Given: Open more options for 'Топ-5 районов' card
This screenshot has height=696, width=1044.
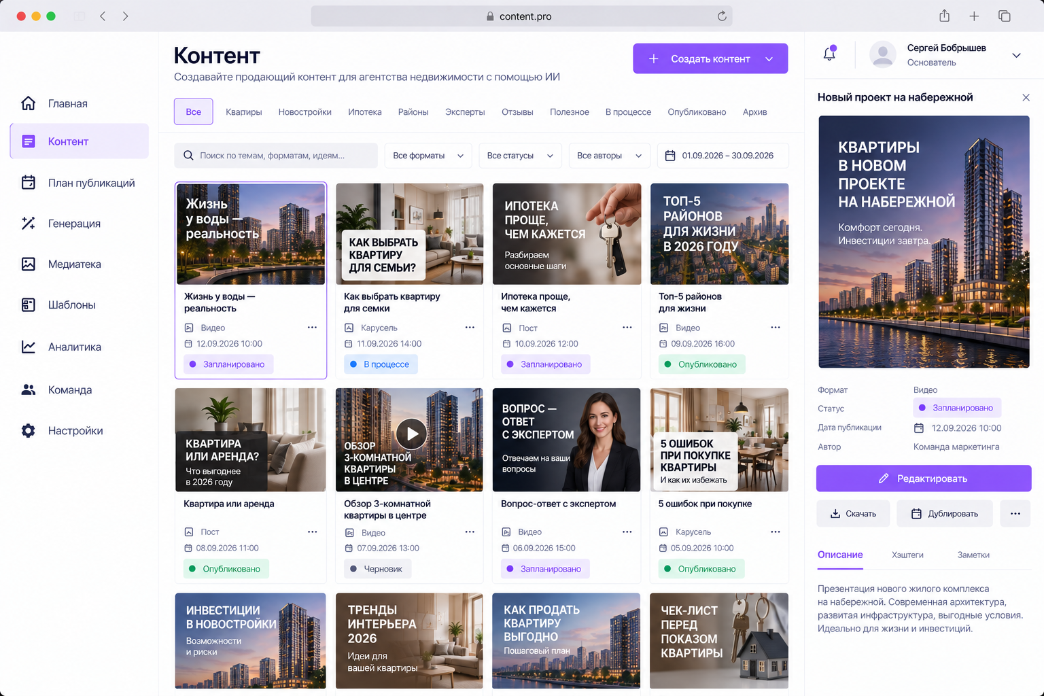Looking at the screenshot, I should [x=776, y=328].
